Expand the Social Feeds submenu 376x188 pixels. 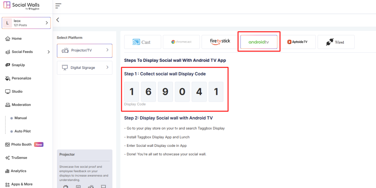click(48, 52)
